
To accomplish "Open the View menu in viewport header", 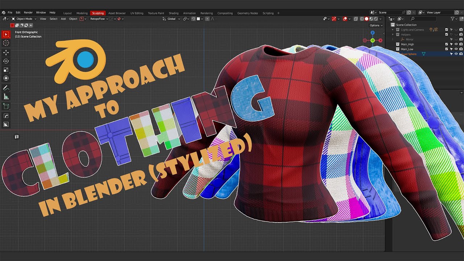I will (43, 19).
